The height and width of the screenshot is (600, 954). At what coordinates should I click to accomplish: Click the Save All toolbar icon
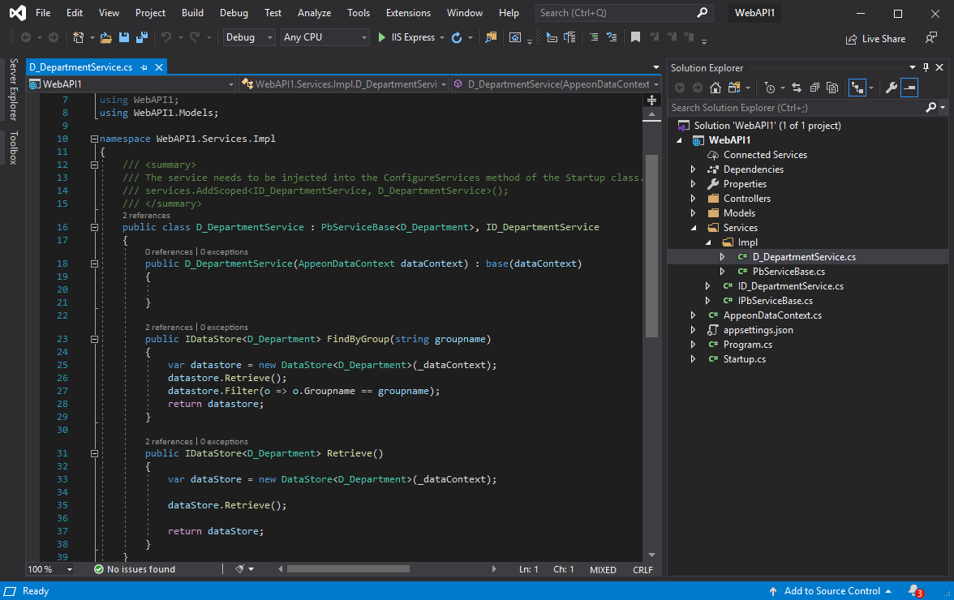pos(141,37)
